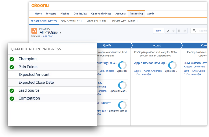
Task: Click the Qualify stage header
Action: click(x=107, y=45)
